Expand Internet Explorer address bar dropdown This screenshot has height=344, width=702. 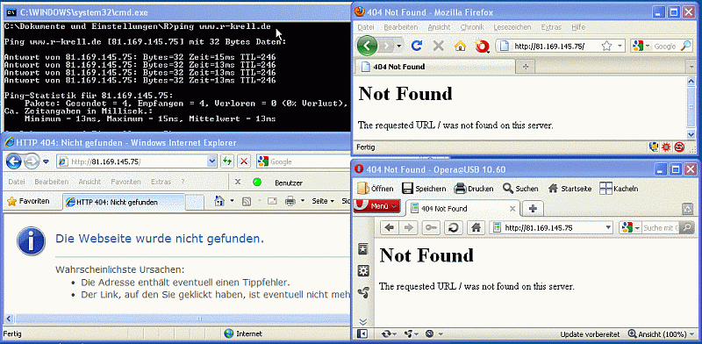pos(211,161)
